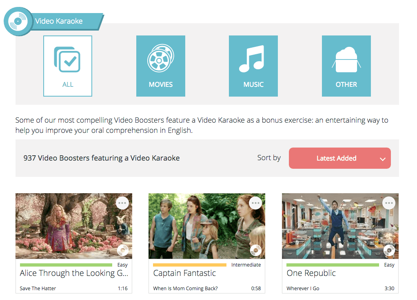Screen dimensions: 417x300
Task: Click the Video Karaoke vinyl disc icon
Action: click(18, 21)
